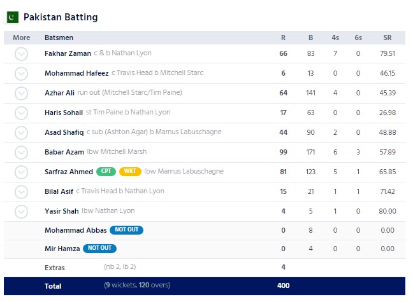Expand Yasir Shah's innings details
Screen dimensions: 413x302
(x=22, y=211)
